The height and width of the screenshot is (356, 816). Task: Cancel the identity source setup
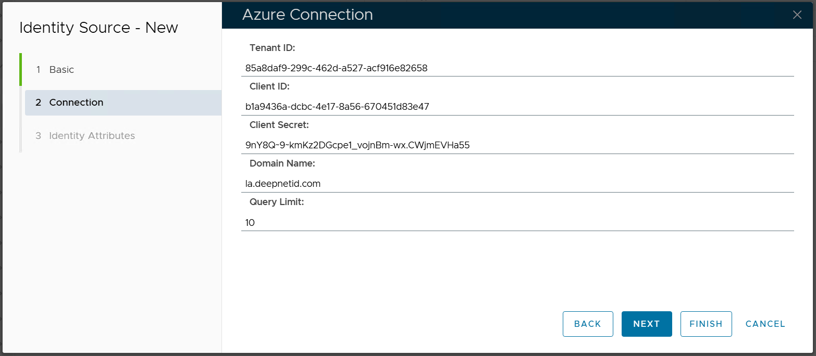[x=765, y=324]
